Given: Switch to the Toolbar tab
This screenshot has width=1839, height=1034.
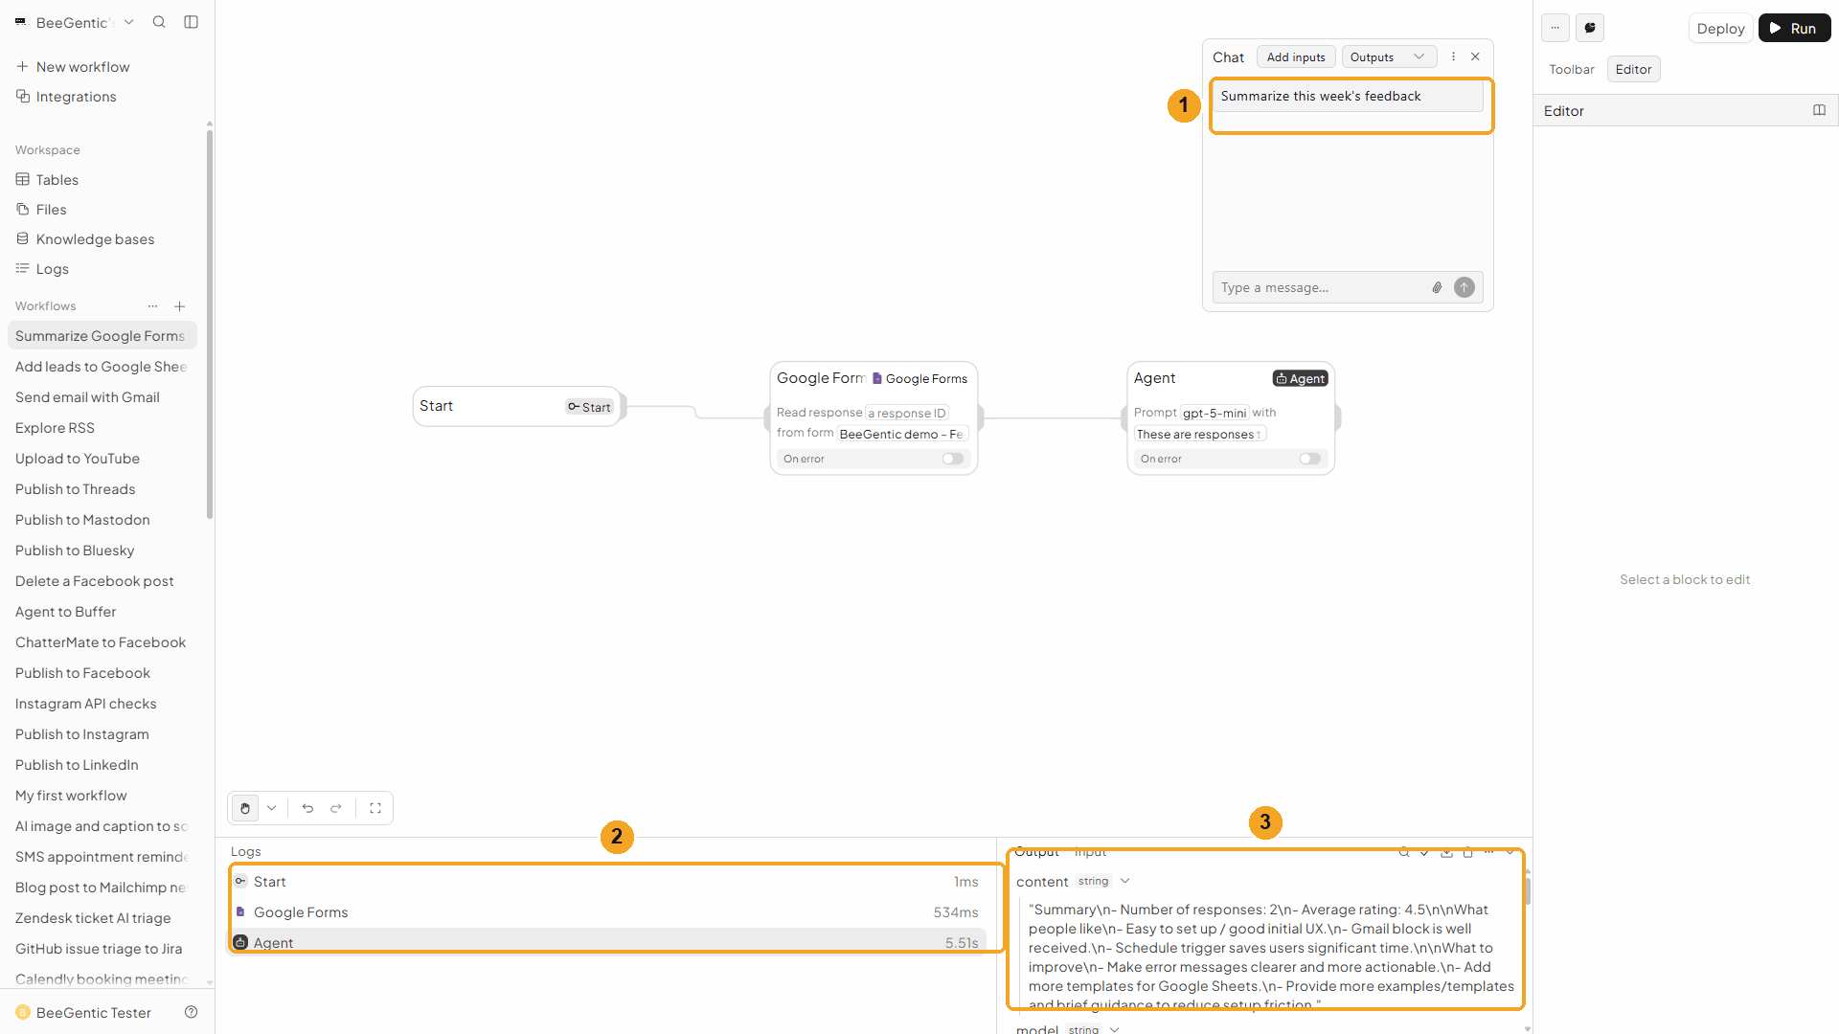Looking at the screenshot, I should tap(1572, 69).
